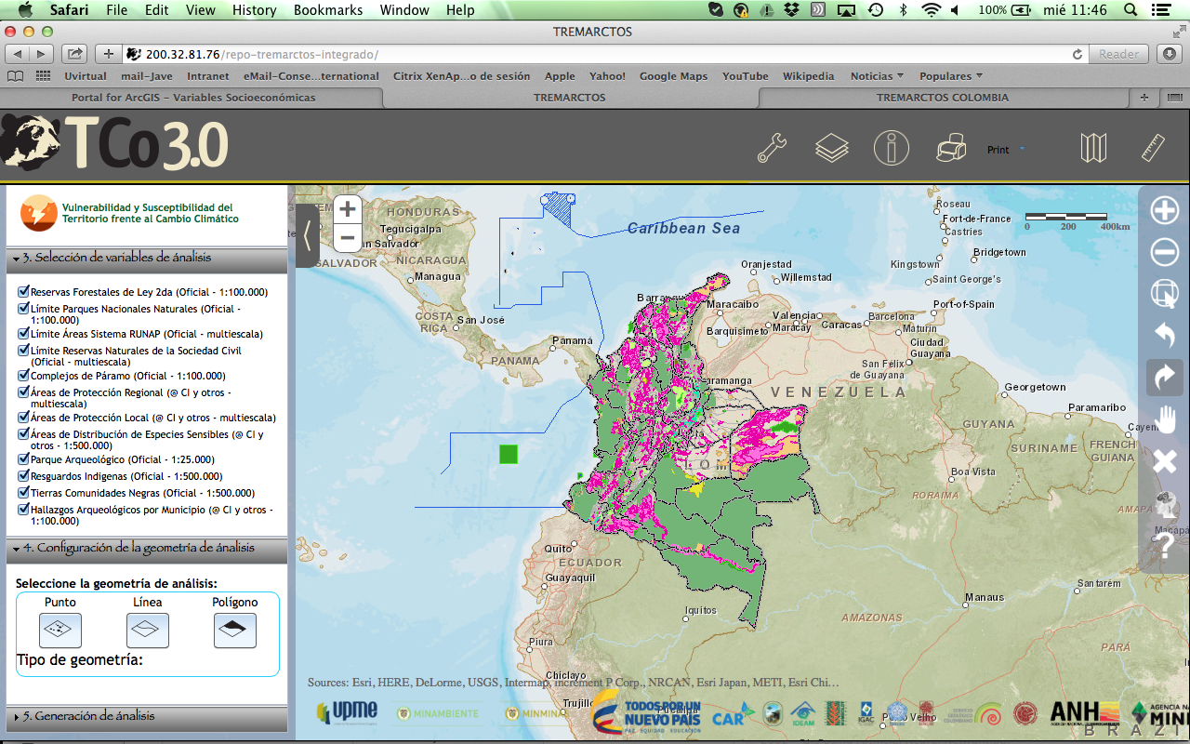Click the printer icon
The width and height of the screenshot is (1190, 744).
(x=951, y=148)
